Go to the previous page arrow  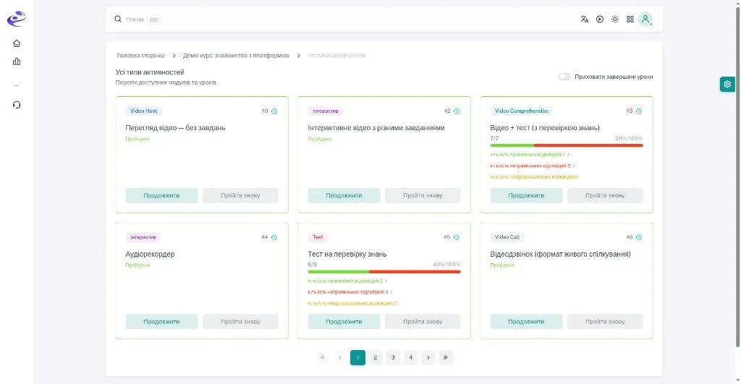point(340,357)
